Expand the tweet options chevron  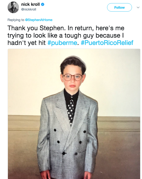click(138, 8)
